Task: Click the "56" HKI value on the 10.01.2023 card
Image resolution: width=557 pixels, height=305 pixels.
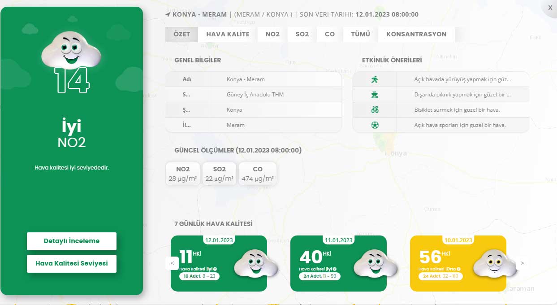Action: point(430,257)
